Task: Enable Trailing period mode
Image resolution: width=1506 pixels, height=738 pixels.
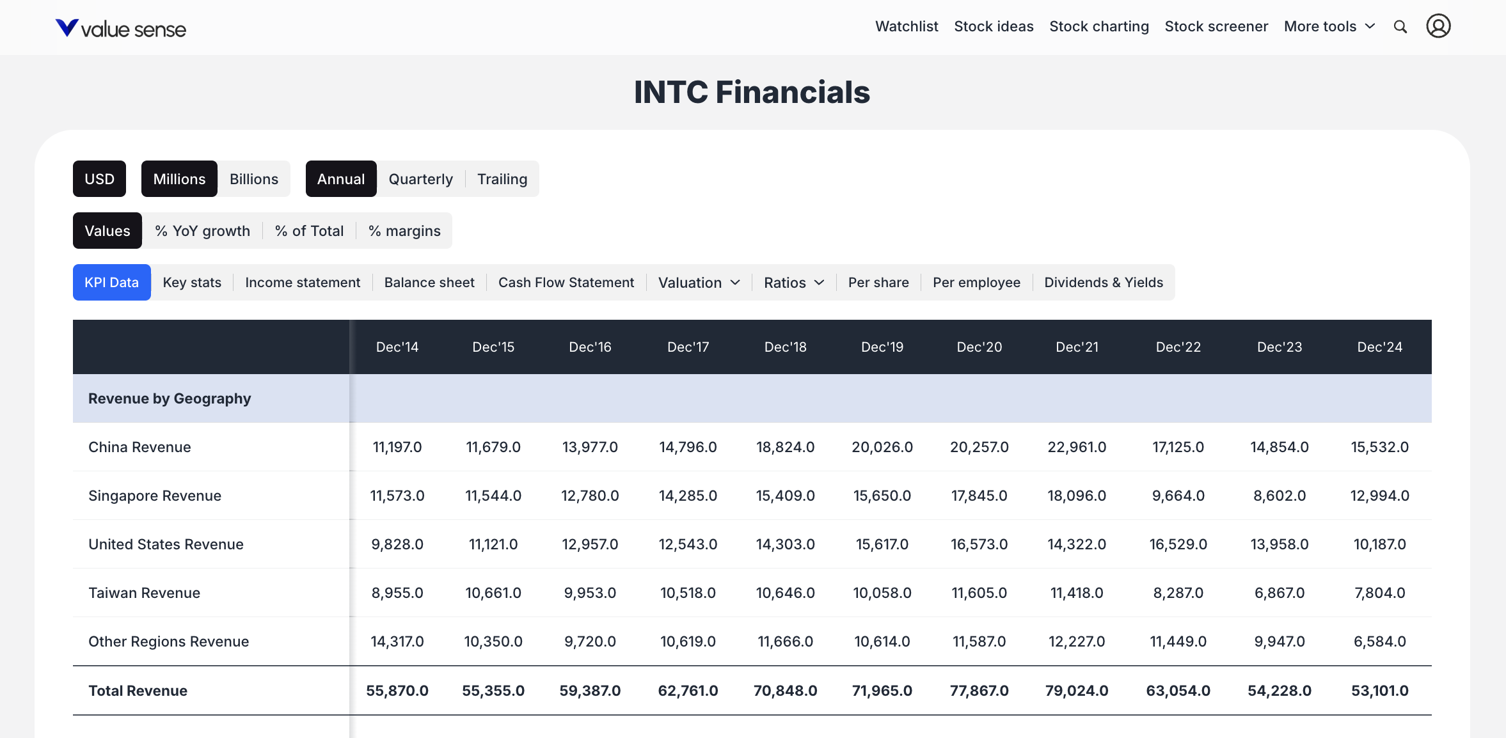Action: pyautogui.click(x=502, y=179)
